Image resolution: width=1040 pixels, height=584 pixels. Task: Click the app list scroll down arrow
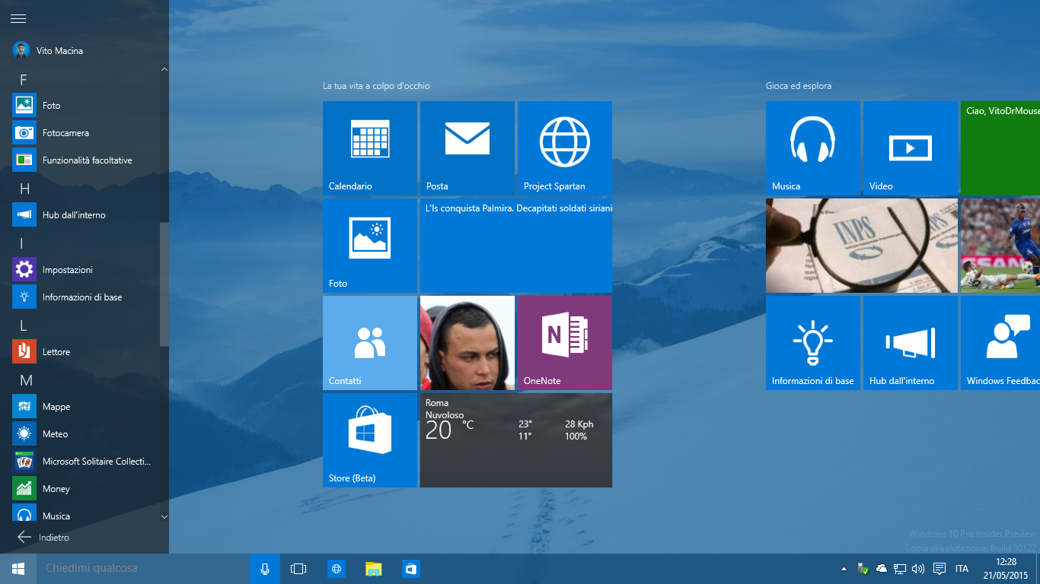(164, 516)
